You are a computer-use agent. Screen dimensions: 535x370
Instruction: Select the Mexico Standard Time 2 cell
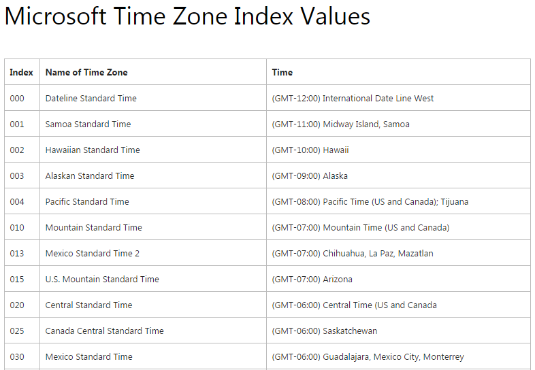pos(93,253)
